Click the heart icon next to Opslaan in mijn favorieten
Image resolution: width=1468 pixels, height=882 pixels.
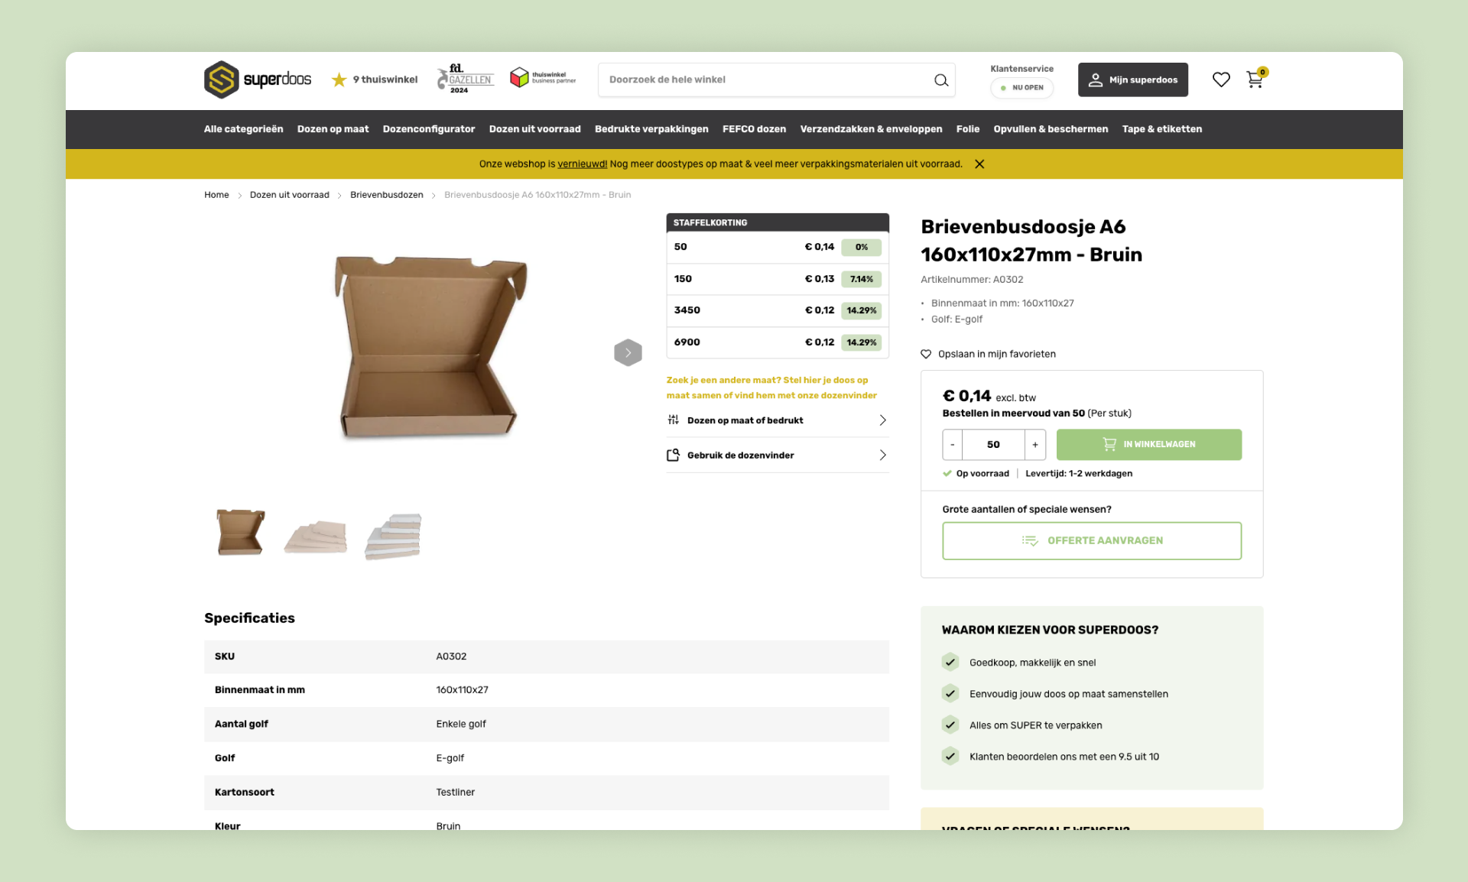tap(926, 355)
